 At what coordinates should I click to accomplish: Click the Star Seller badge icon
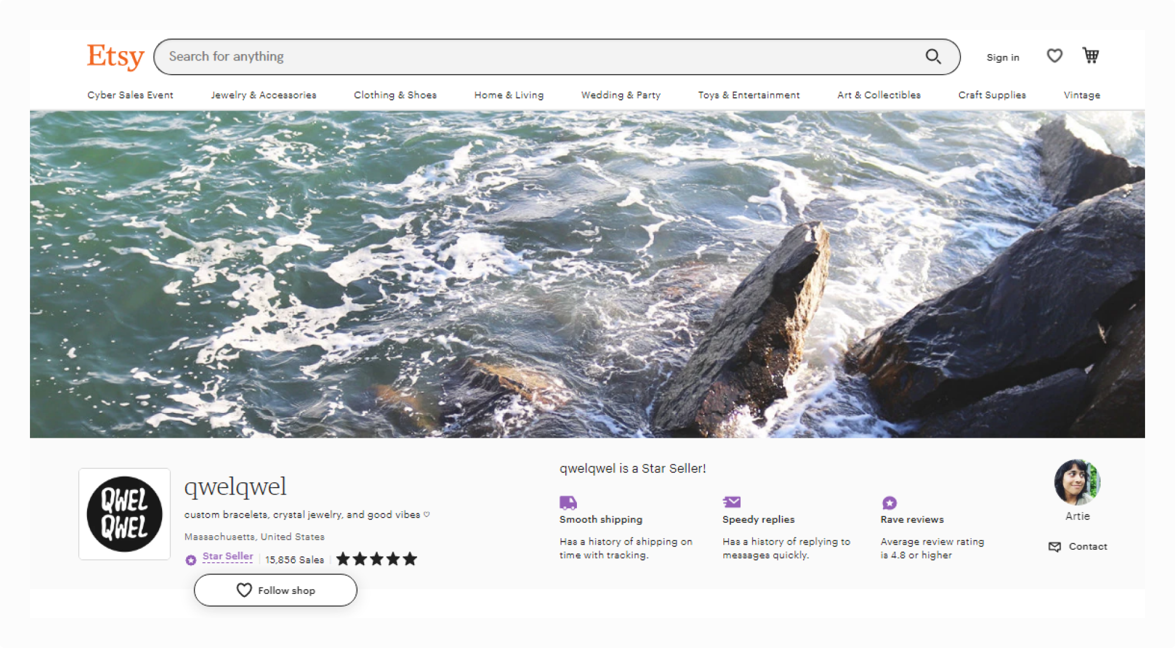[x=191, y=560]
